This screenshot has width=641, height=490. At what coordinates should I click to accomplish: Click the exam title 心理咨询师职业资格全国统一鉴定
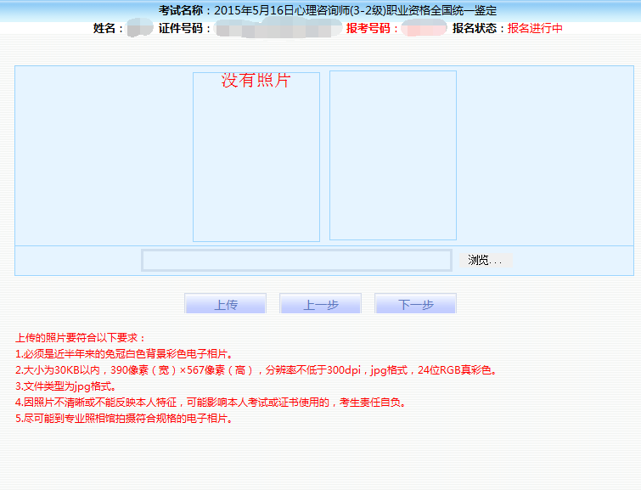click(355, 11)
